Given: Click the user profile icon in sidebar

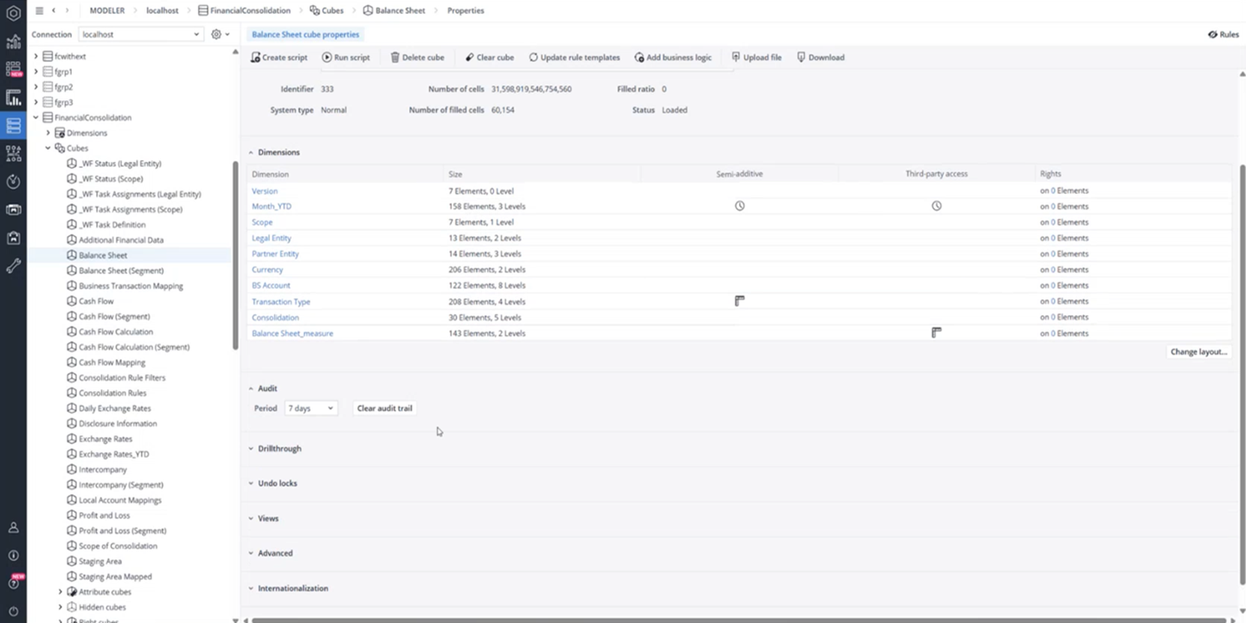Looking at the screenshot, I should (x=13, y=527).
